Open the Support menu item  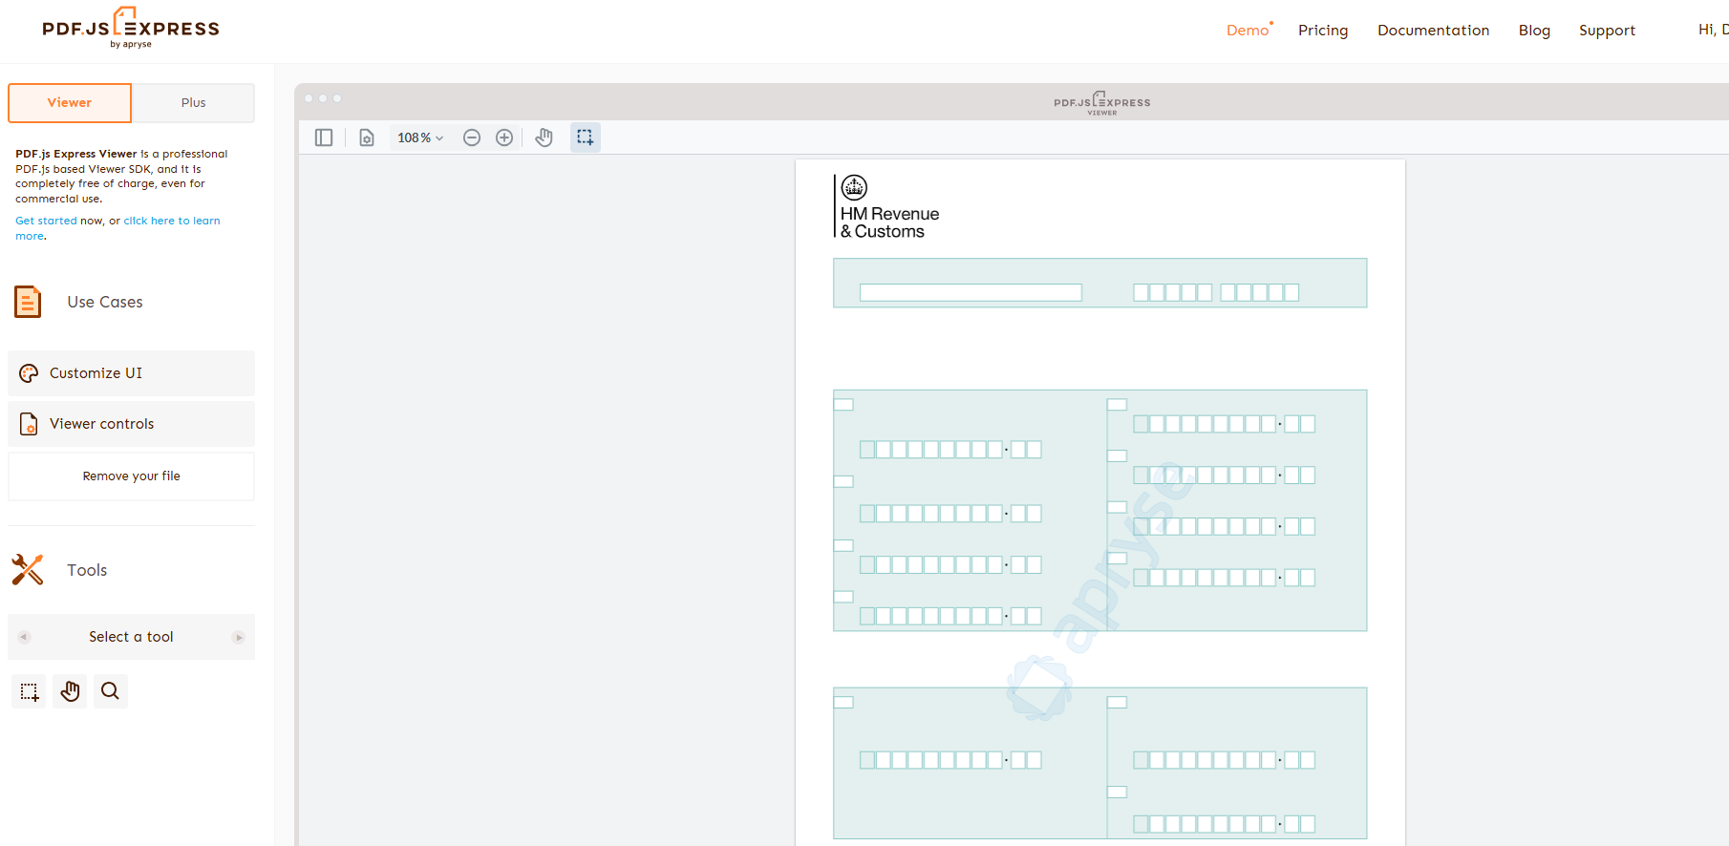pyautogui.click(x=1607, y=31)
